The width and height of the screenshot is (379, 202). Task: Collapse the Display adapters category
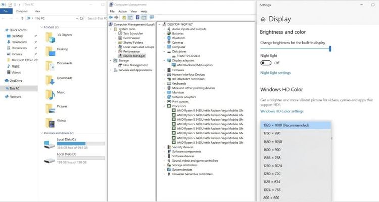pos(164,61)
